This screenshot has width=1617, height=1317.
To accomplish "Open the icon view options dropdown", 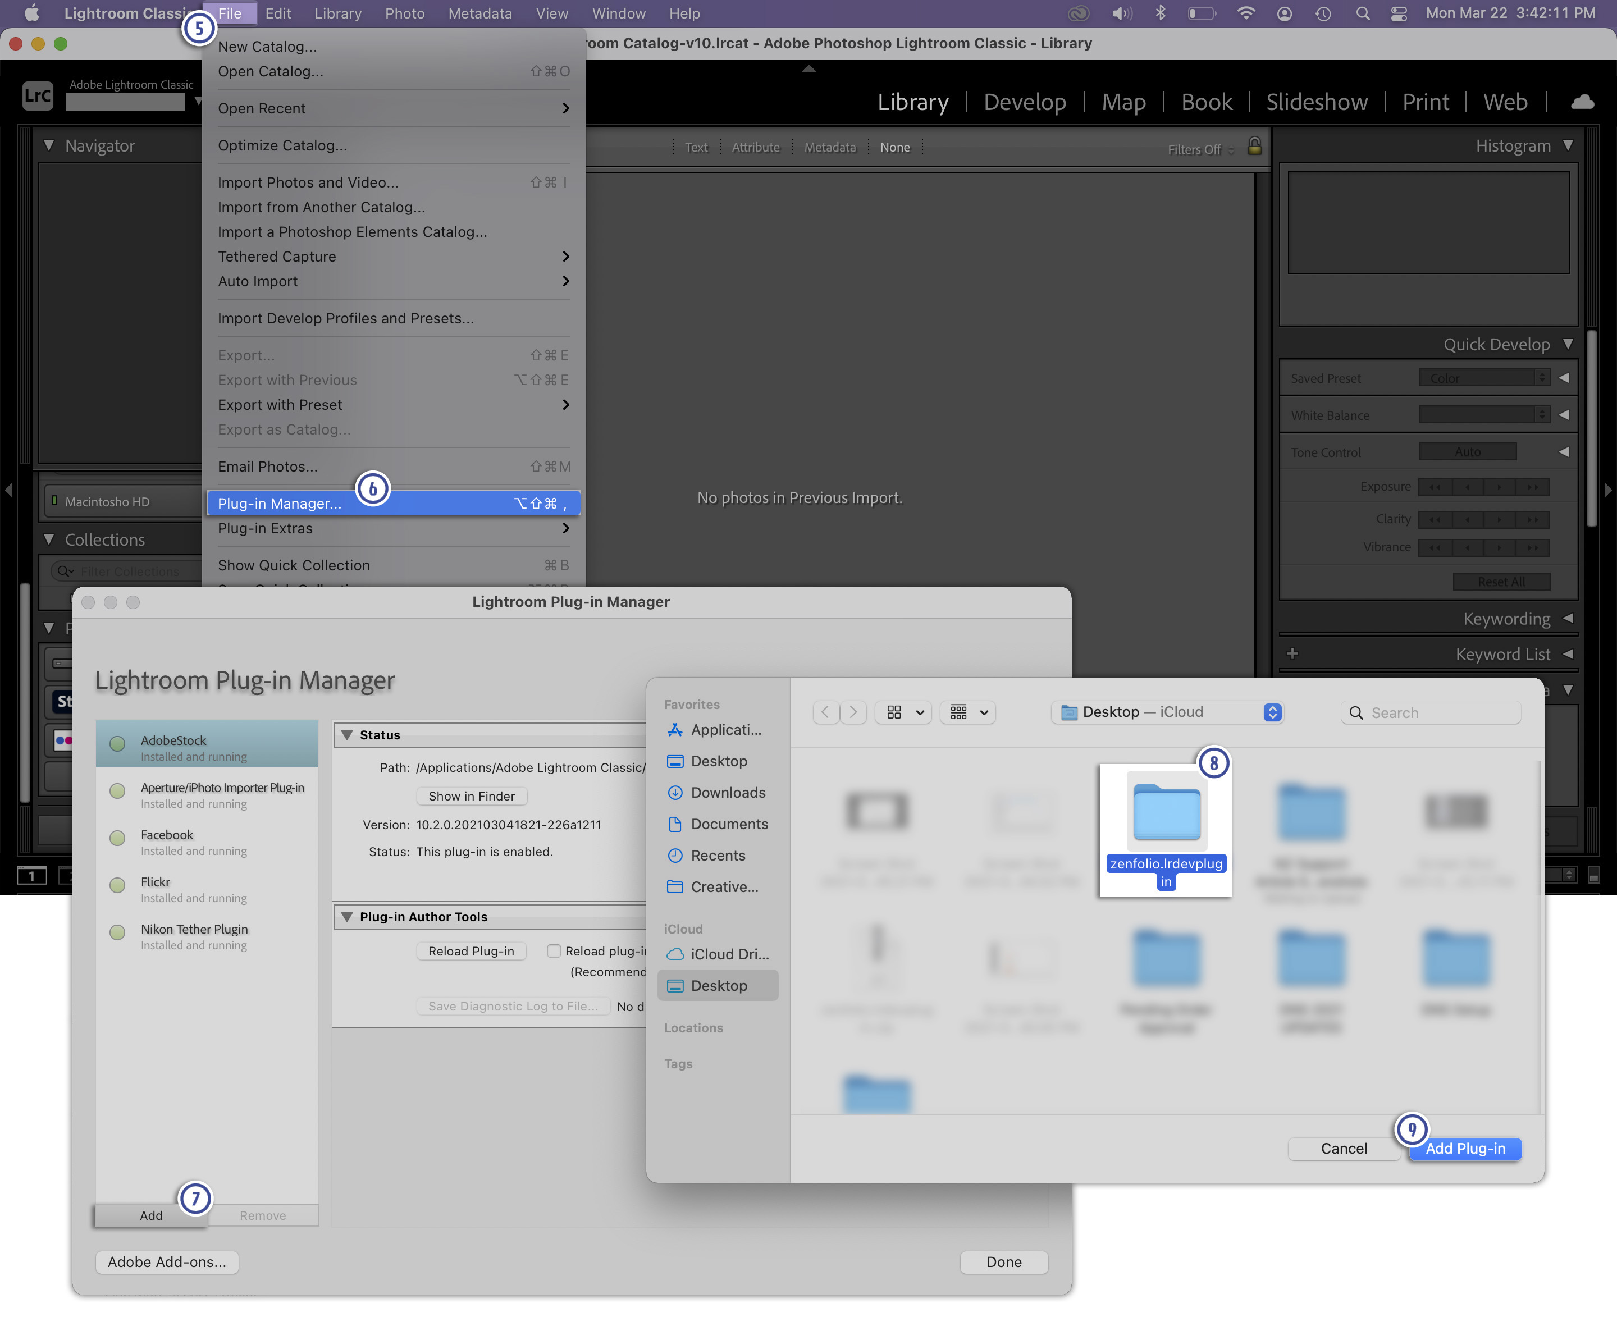I will (903, 712).
